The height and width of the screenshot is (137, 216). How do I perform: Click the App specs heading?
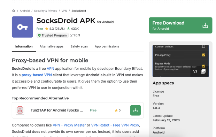click(x=163, y=83)
